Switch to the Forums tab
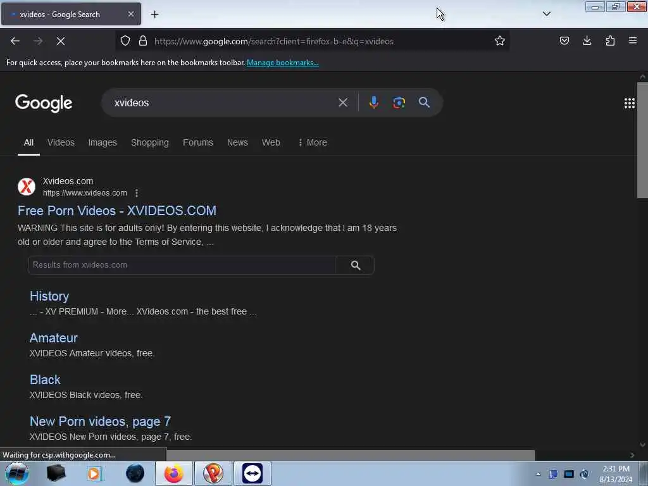 point(198,142)
